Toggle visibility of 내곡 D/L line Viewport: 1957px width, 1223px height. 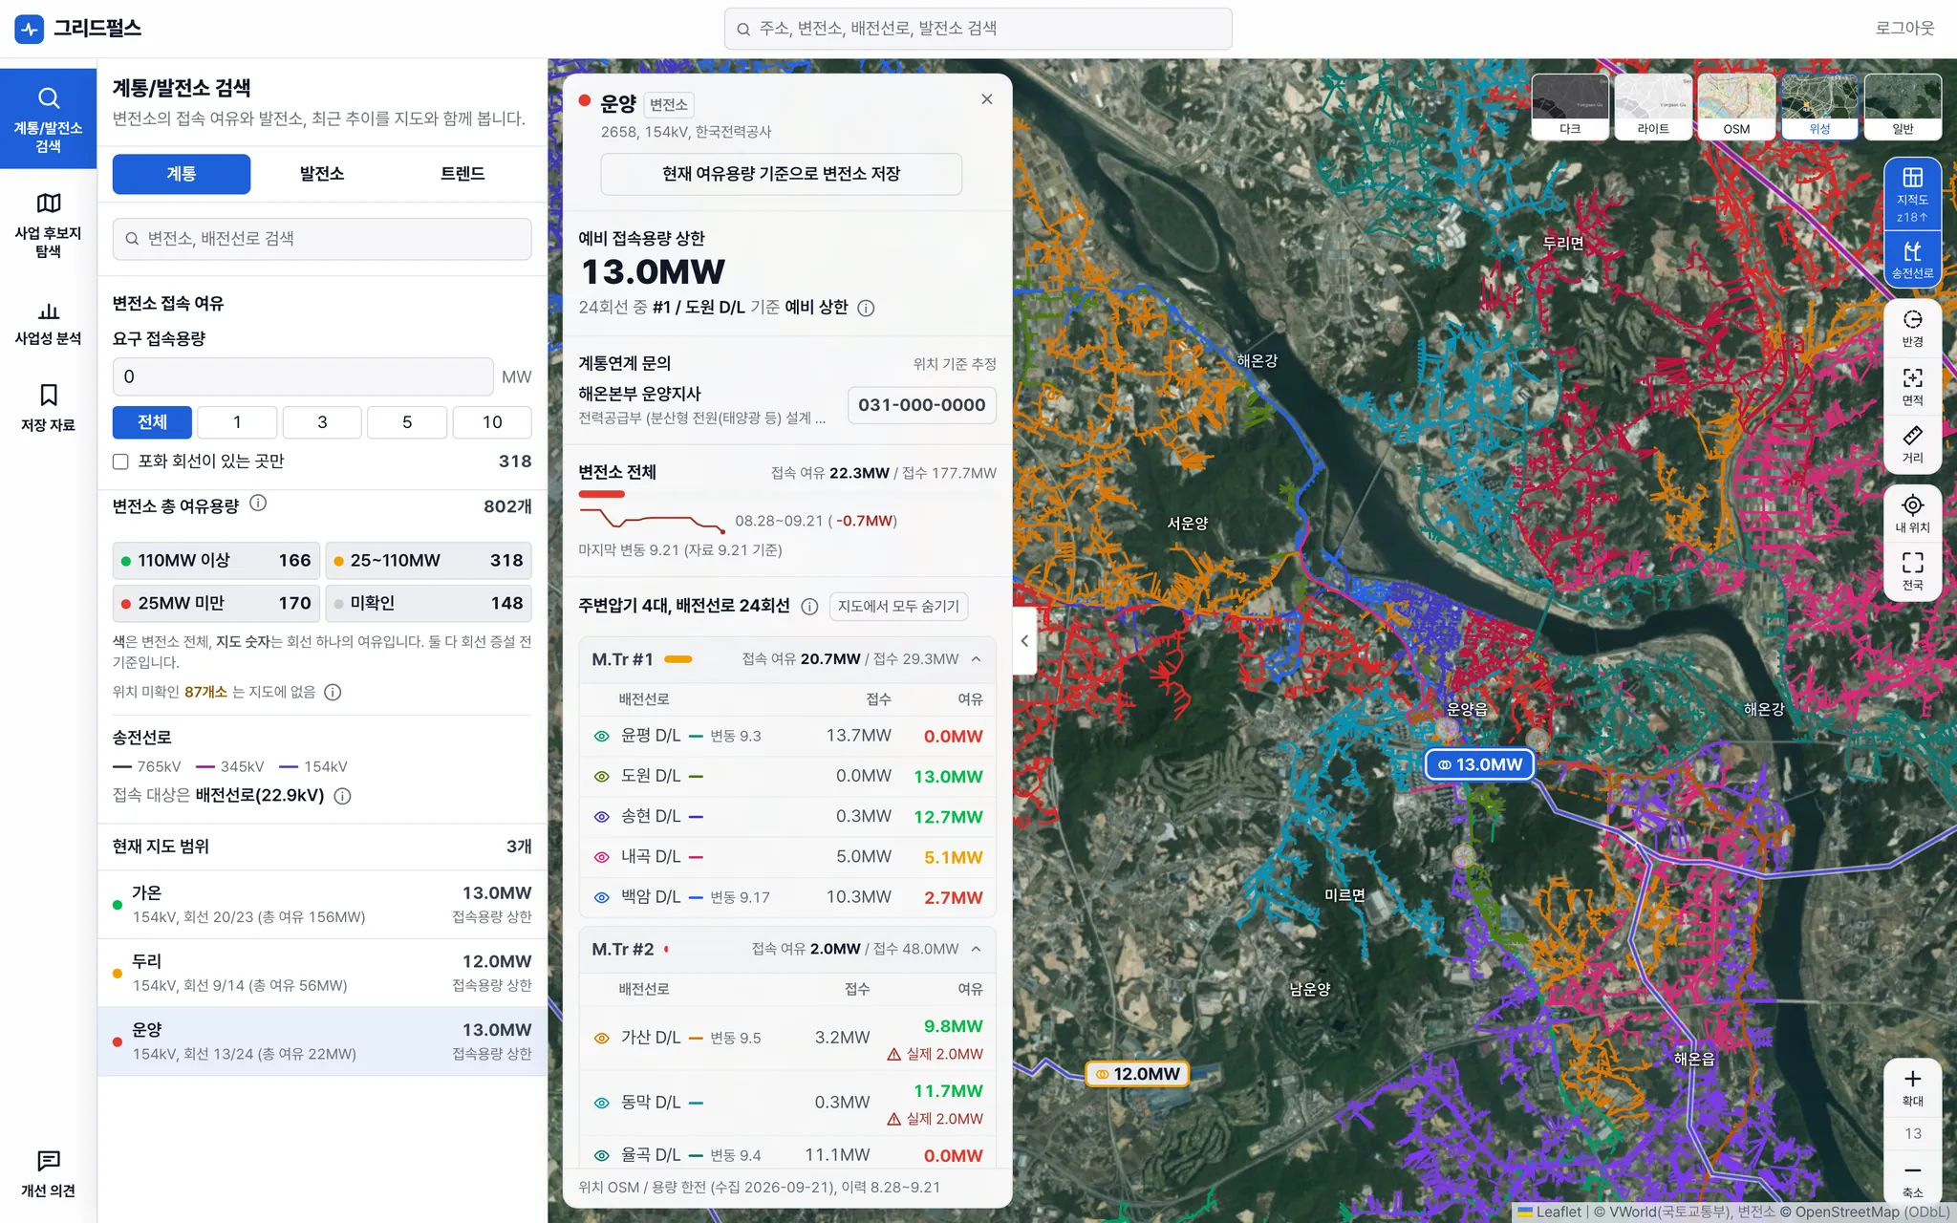point(601,857)
